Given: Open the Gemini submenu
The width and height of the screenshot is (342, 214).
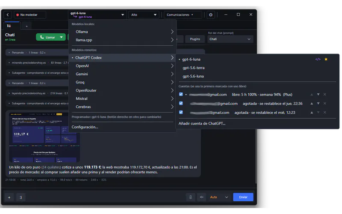Looking at the screenshot, I should (123, 74).
